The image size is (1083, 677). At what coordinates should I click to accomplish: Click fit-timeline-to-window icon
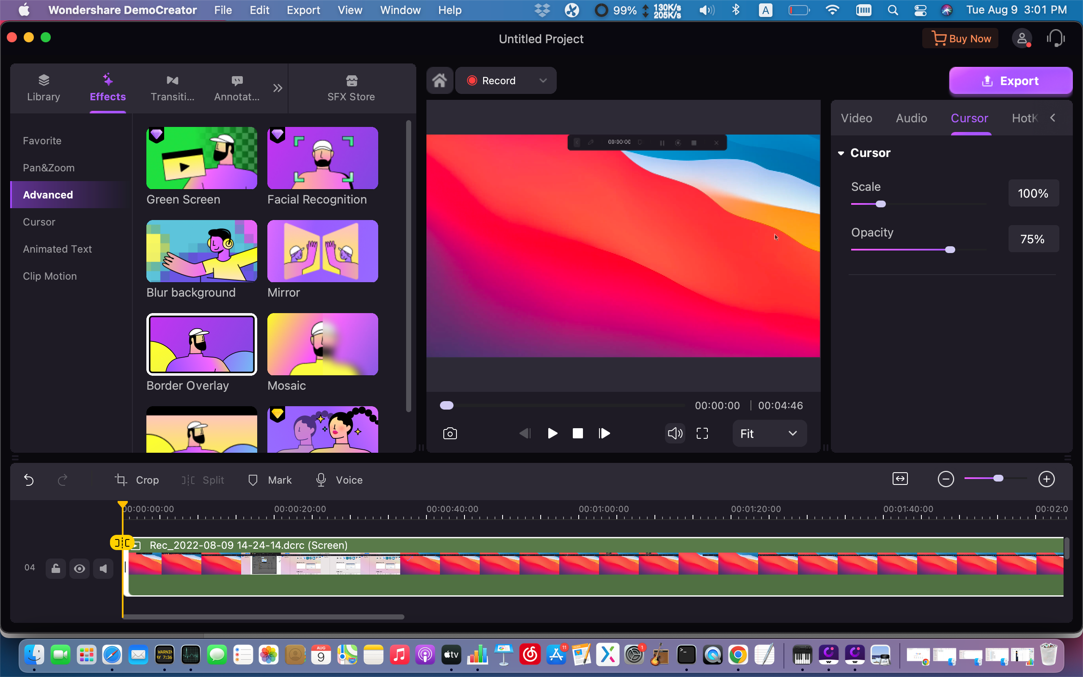coord(900,479)
